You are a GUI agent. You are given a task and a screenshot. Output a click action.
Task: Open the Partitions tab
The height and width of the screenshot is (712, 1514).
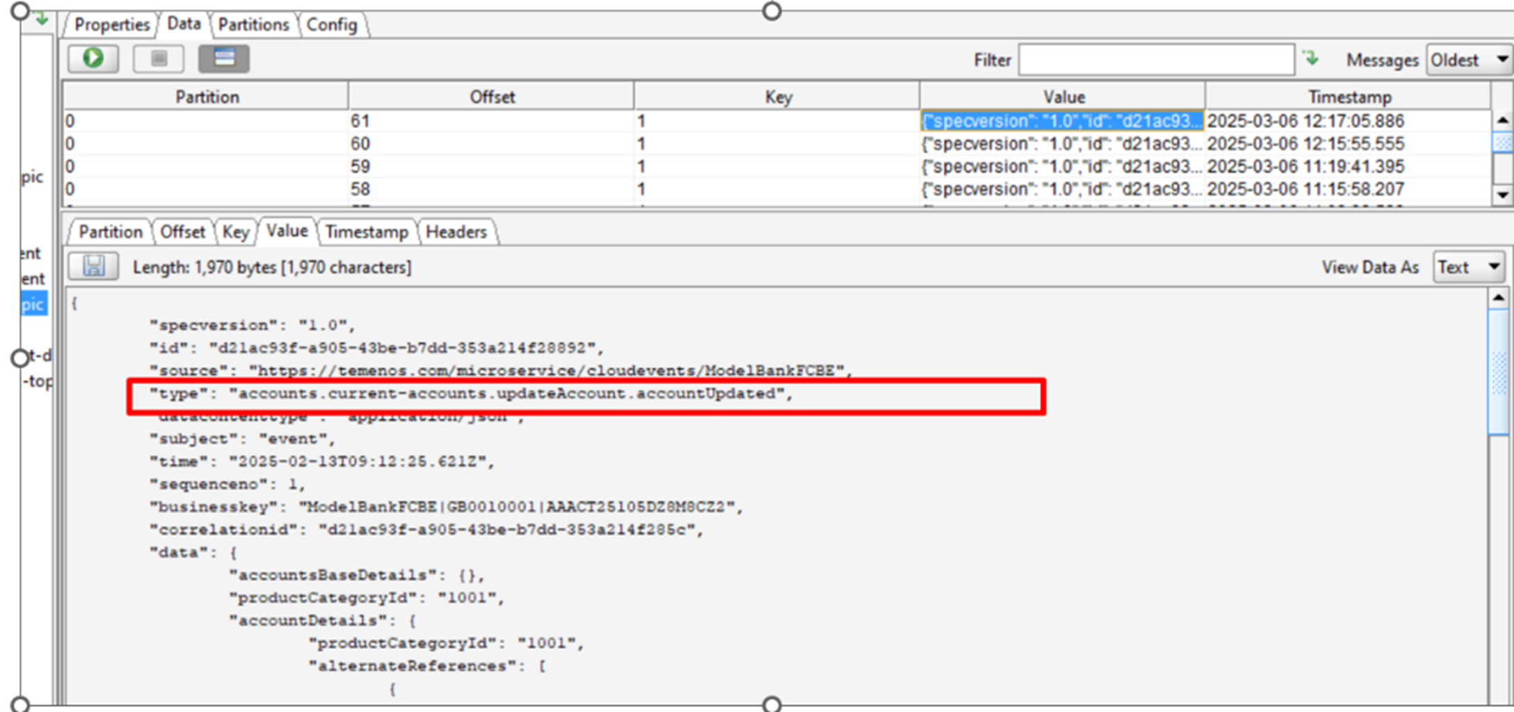tap(253, 24)
